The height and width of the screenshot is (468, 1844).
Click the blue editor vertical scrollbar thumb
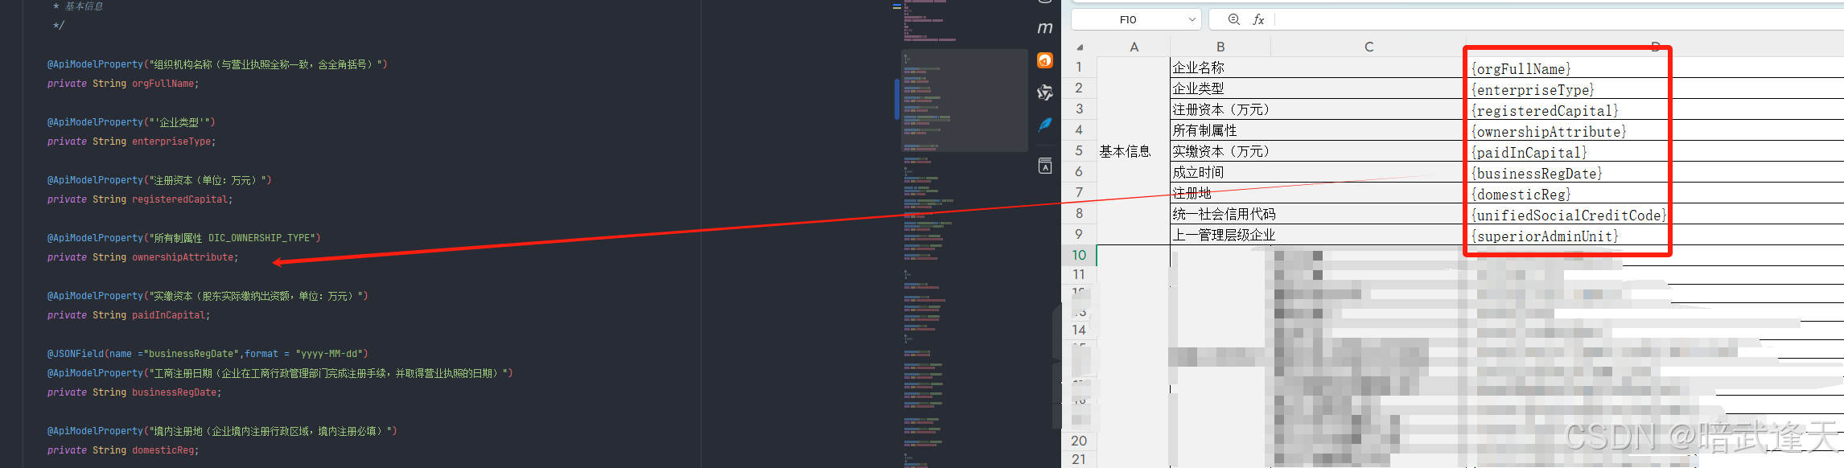click(x=897, y=99)
